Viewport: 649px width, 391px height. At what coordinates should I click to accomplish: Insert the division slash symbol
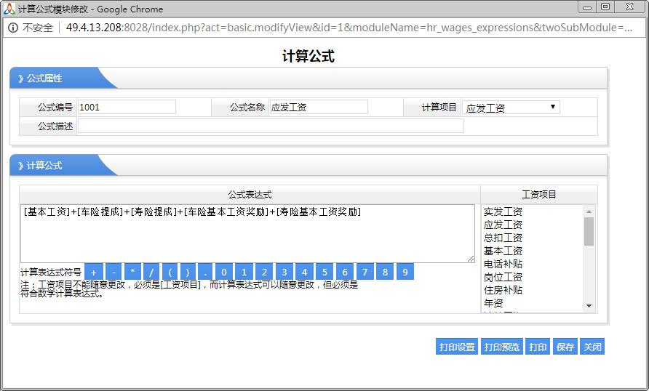pyautogui.click(x=151, y=272)
